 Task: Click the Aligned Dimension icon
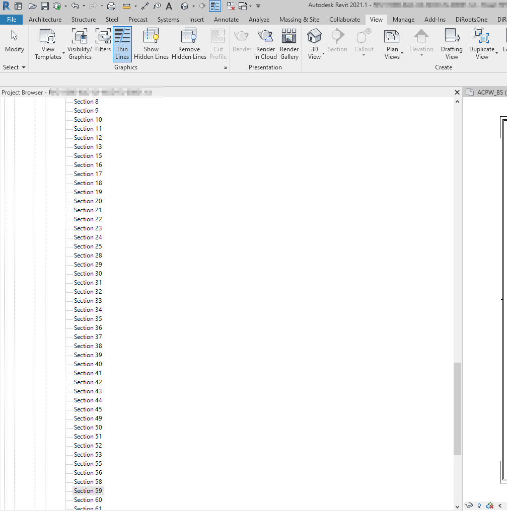(x=145, y=6)
